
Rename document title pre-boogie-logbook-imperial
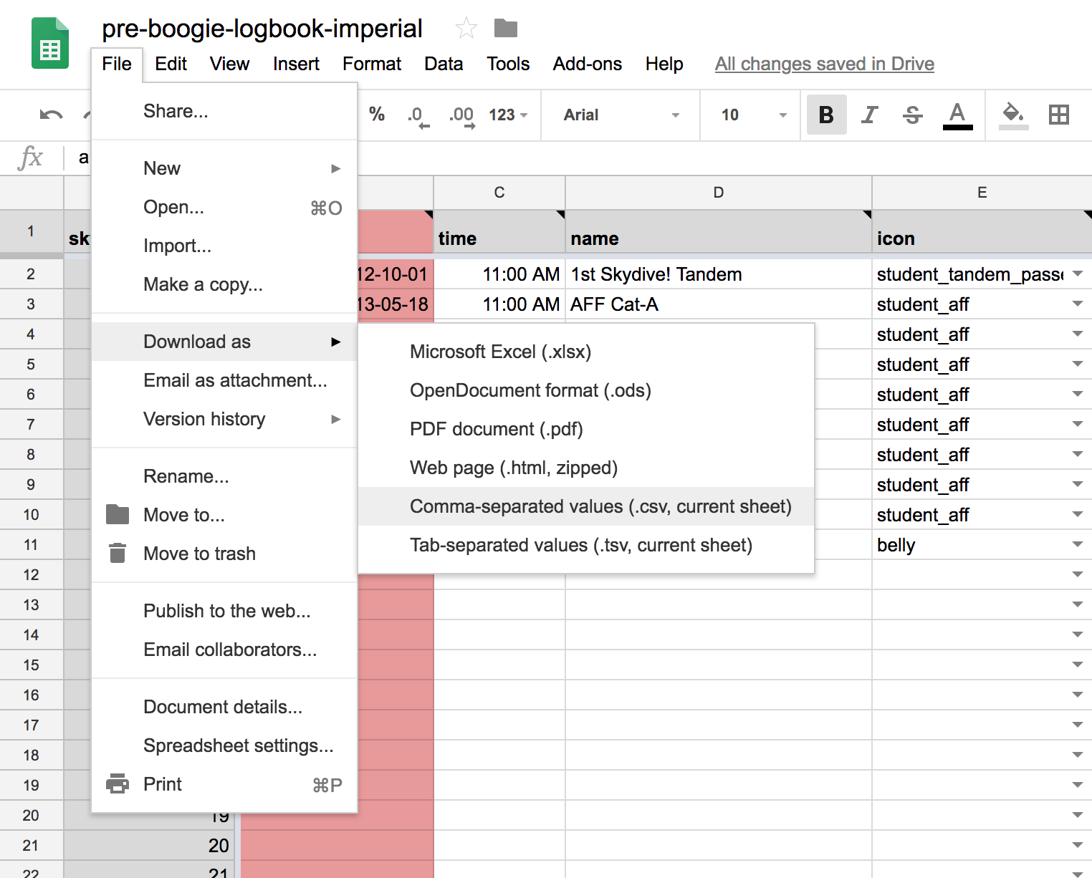click(x=262, y=29)
